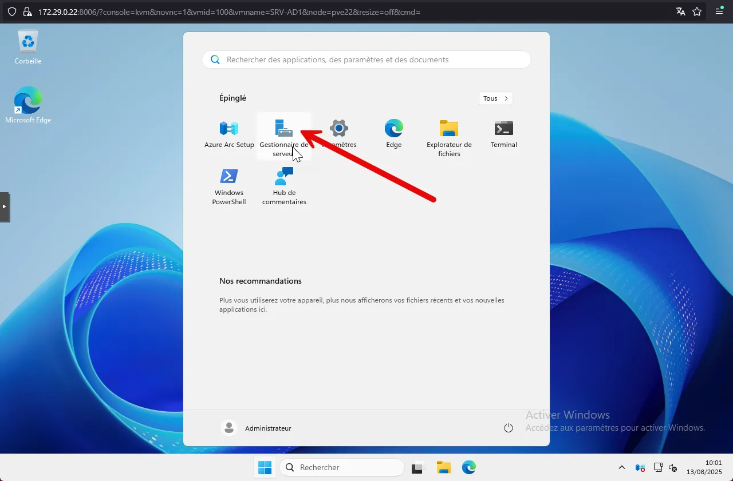Open the browser hamburger menu
Image resolution: width=733 pixels, height=481 pixels.
click(x=719, y=11)
